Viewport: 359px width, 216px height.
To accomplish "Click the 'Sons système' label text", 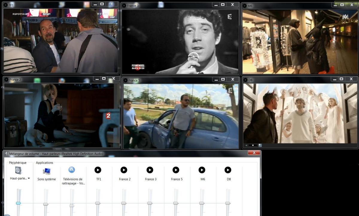I will point(47,179).
